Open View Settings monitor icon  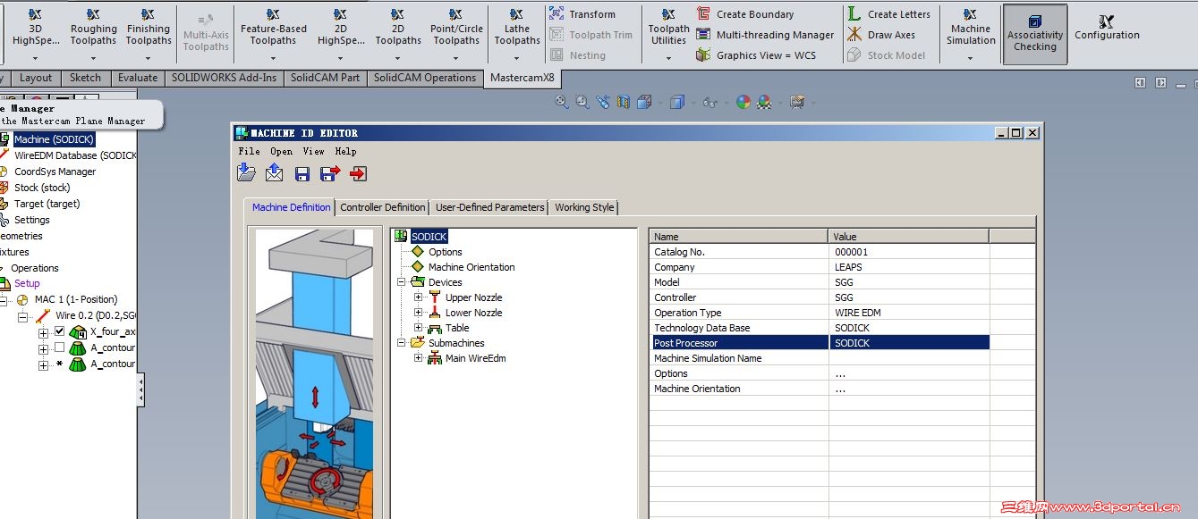tap(796, 102)
